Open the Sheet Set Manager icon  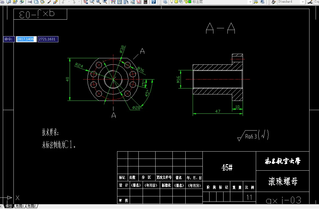[x=133, y=2]
